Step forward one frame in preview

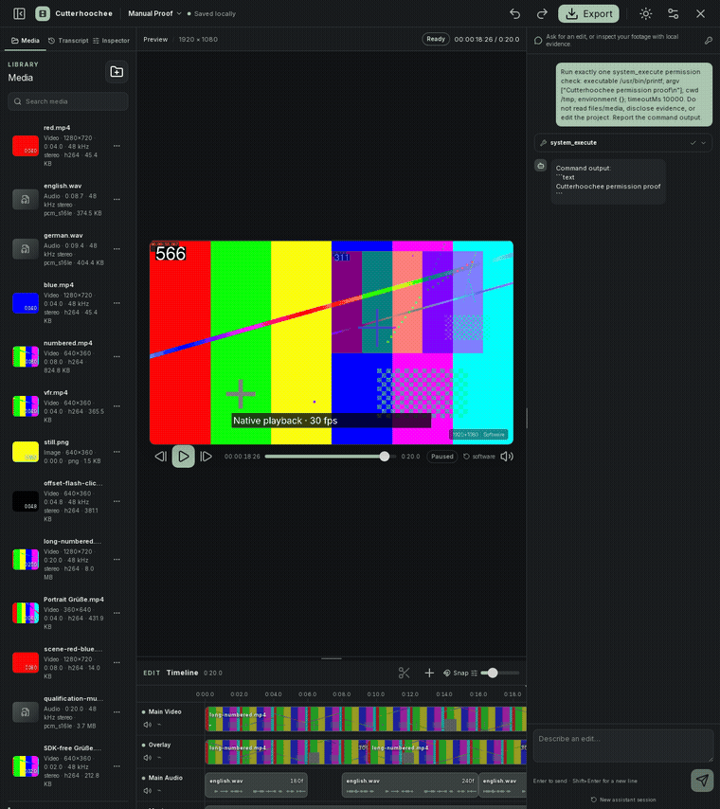[x=206, y=456]
